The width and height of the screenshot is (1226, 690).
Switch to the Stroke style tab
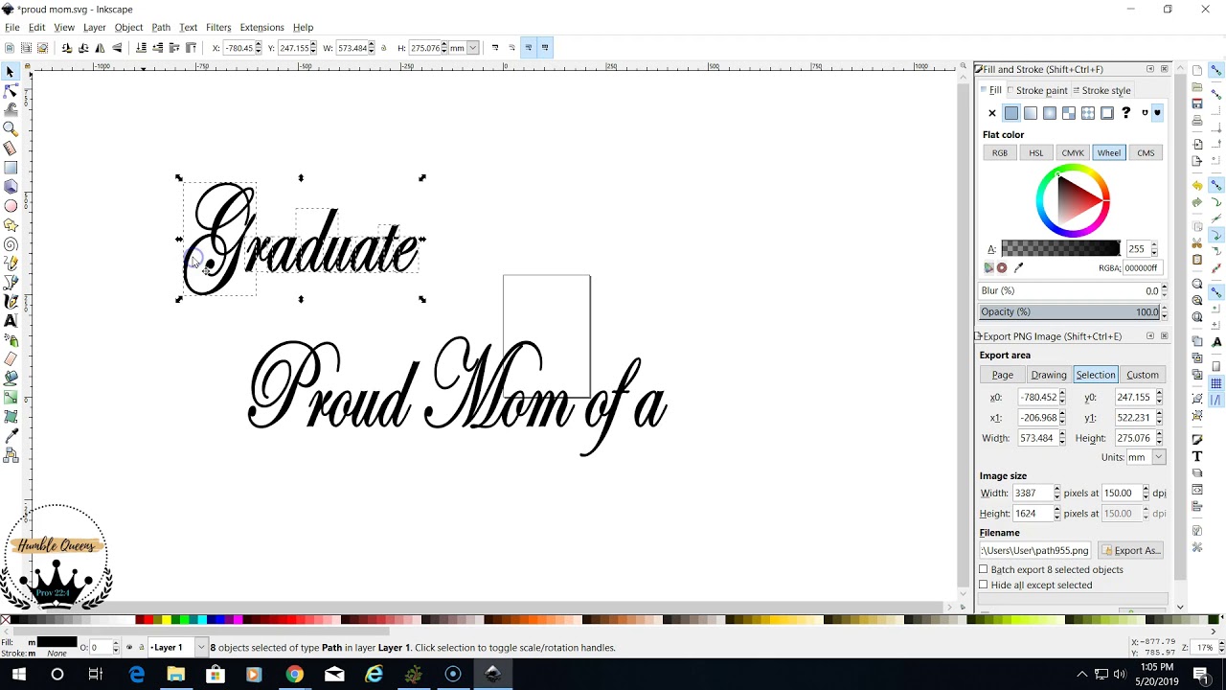click(x=1101, y=90)
